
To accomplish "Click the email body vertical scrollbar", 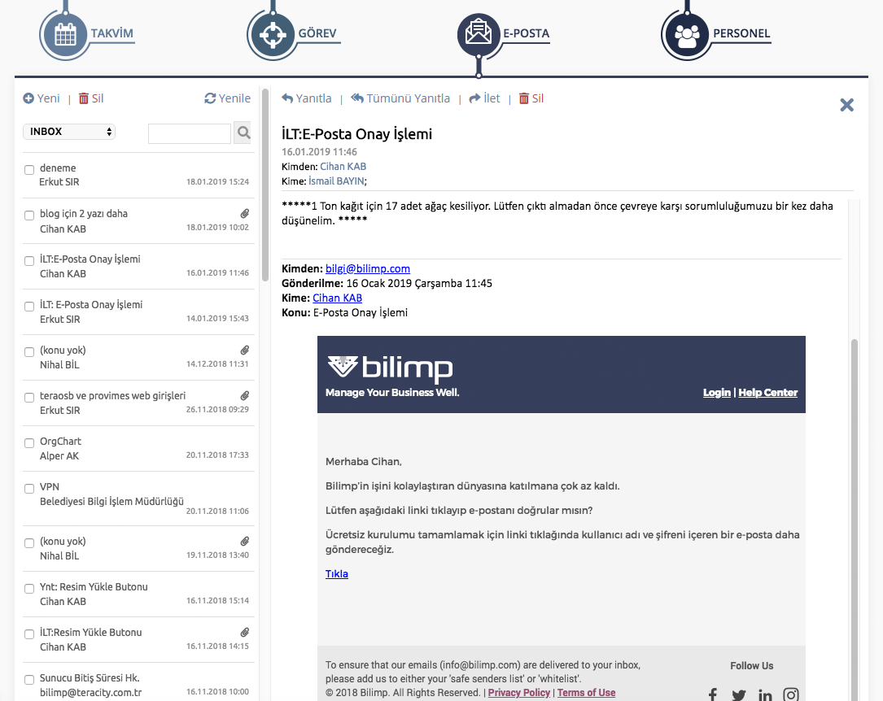I will coord(854,488).
